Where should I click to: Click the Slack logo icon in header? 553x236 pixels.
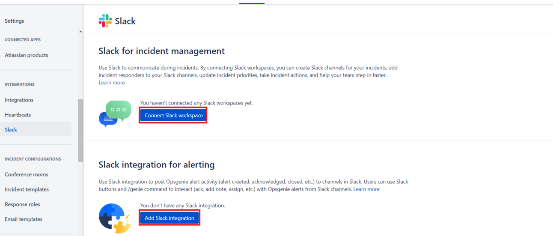click(105, 21)
